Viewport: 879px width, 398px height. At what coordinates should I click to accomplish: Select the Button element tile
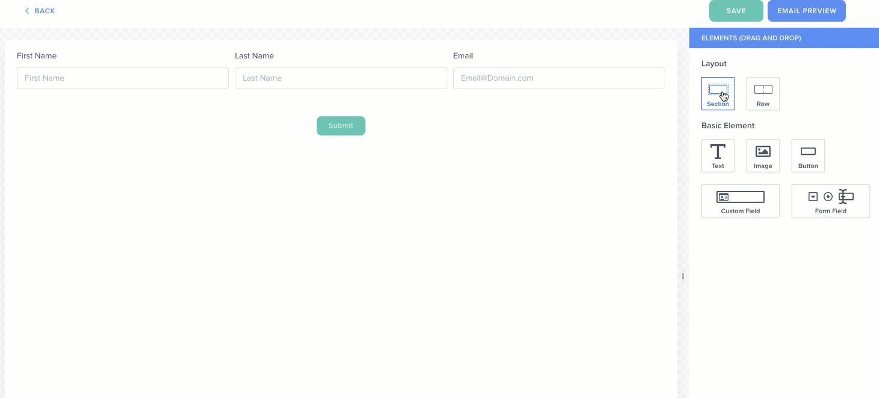(x=808, y=155)
